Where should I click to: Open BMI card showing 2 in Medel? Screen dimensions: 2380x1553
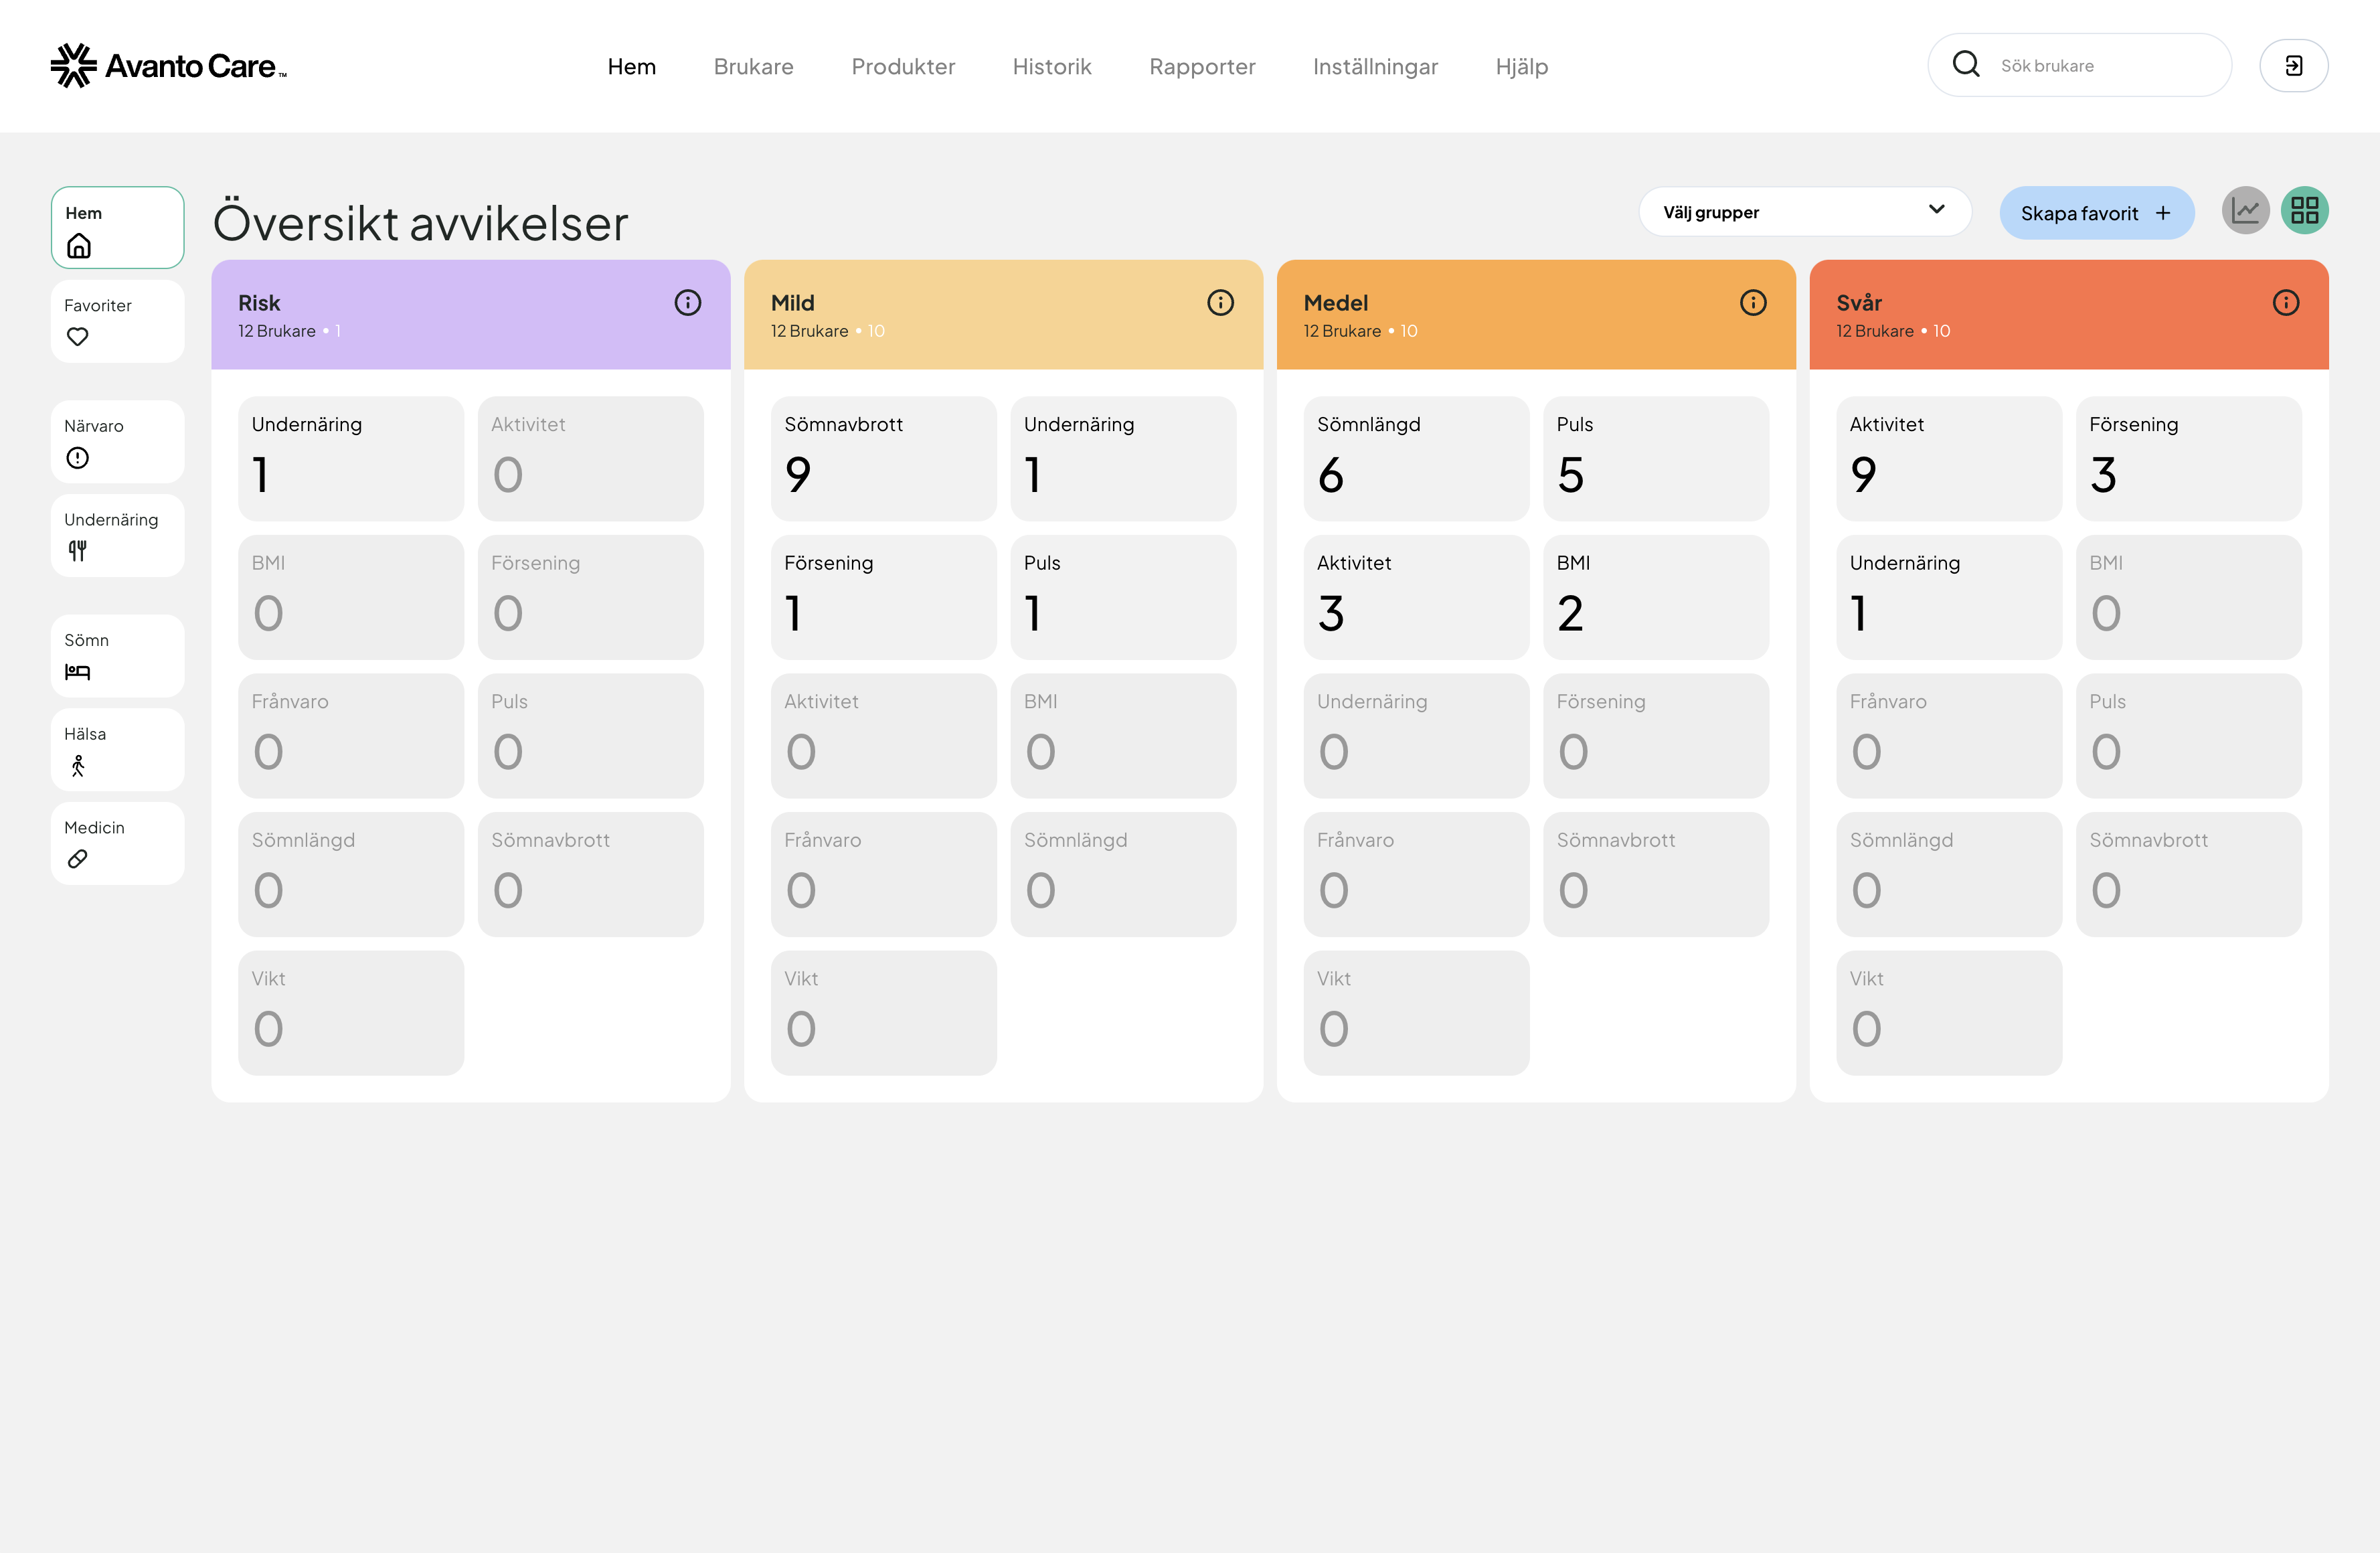pyautogui.click(x=1656, y=597)
